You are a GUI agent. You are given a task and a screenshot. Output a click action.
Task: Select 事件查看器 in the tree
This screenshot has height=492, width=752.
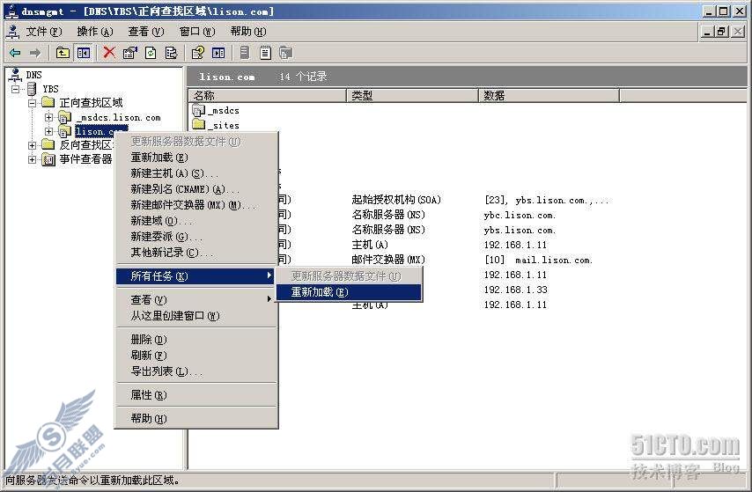click(x=85, y=159)
